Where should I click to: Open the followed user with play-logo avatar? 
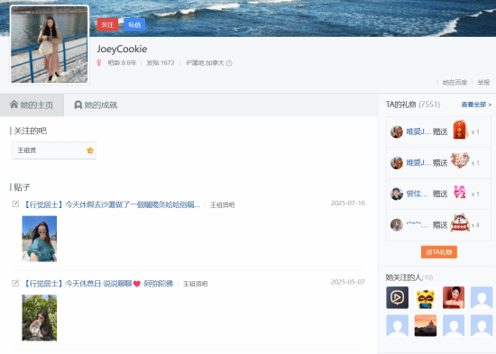(x=397, y=298)
